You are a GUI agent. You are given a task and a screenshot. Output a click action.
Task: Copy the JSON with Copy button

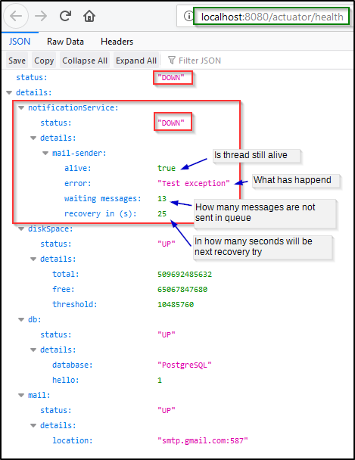point(44,61)
